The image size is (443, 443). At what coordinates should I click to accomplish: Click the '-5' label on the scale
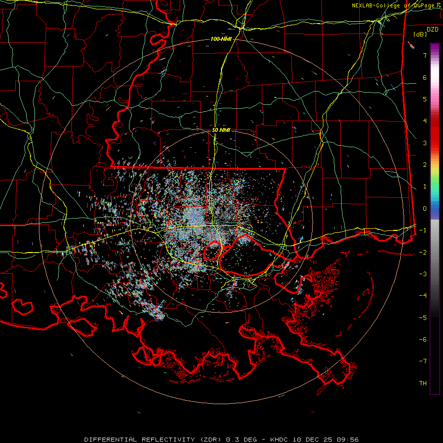pos(423,318)
